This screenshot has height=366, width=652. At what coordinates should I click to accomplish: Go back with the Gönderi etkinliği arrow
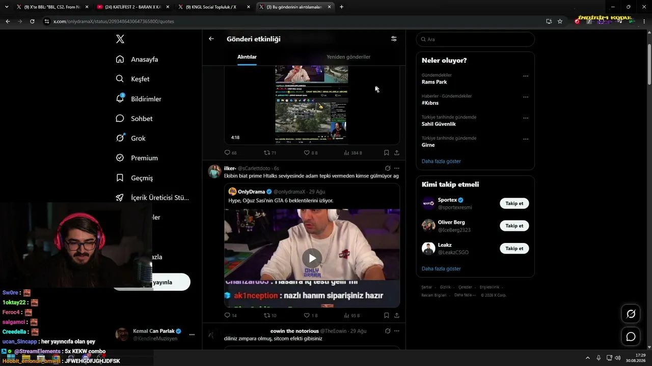coord(211,39)
